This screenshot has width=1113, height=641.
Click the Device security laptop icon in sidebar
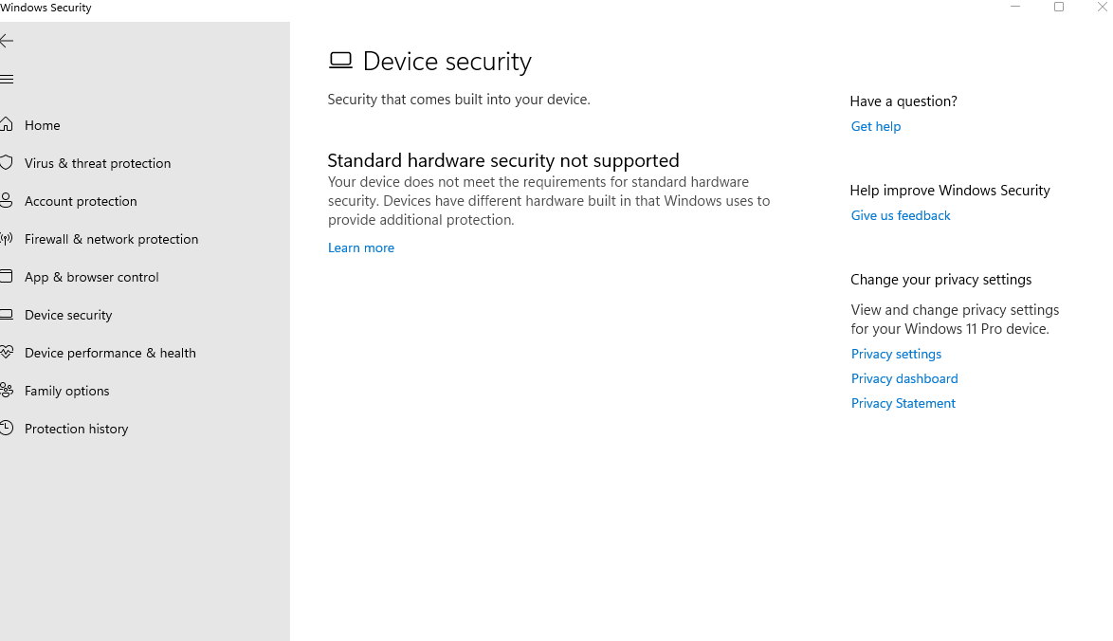coord(7,314)
